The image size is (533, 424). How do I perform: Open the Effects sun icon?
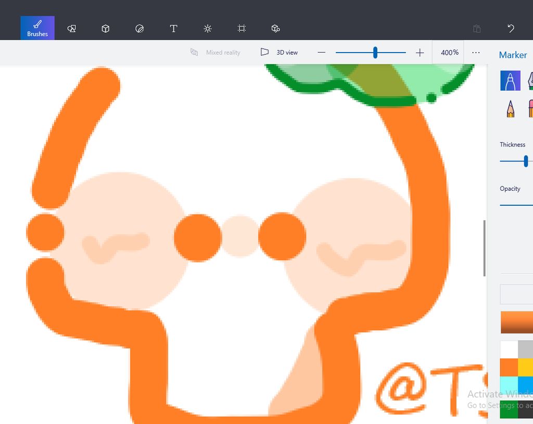(207, 29)
